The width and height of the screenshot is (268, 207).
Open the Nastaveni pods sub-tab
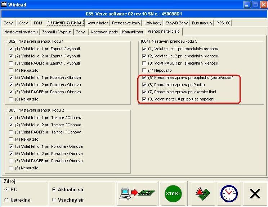[x=104, y=32]
